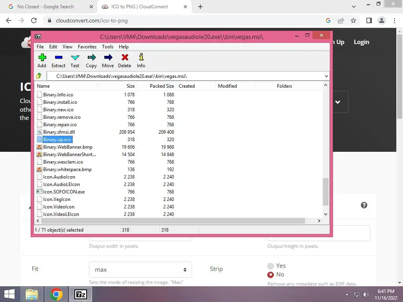Run Test on the selected archive item
Screen dimensions: 403x302
point(75,57)
